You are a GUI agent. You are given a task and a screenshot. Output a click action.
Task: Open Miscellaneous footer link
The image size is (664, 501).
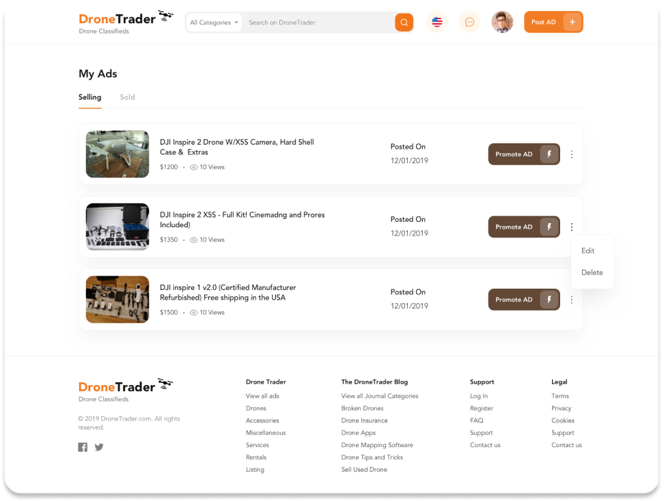(x=266, y=433)
